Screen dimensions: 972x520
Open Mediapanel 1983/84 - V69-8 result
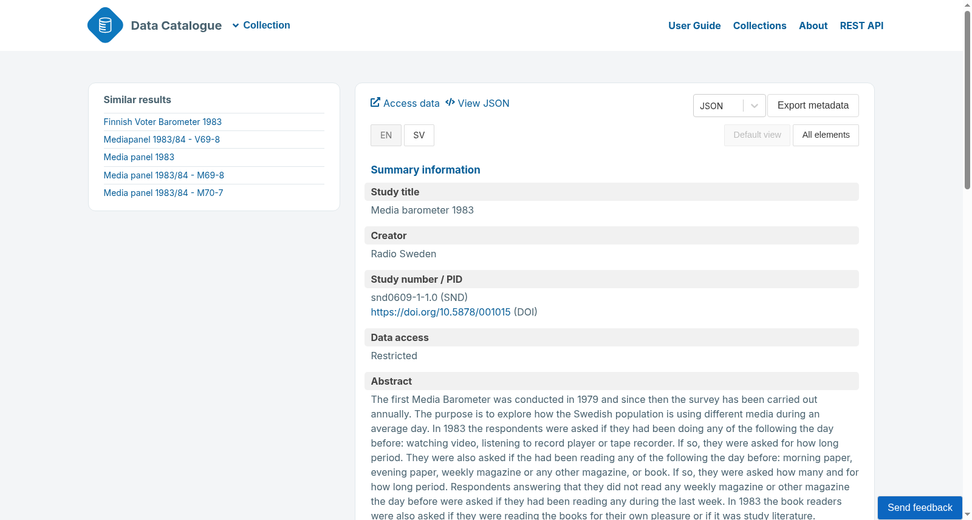pos(162,140)
